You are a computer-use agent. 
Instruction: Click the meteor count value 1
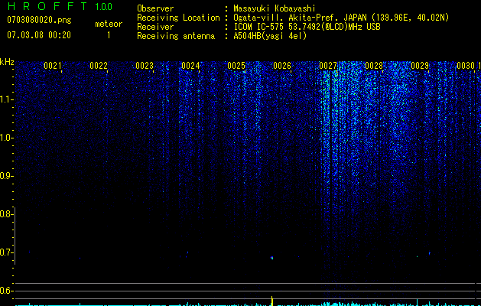coord(109,35)
